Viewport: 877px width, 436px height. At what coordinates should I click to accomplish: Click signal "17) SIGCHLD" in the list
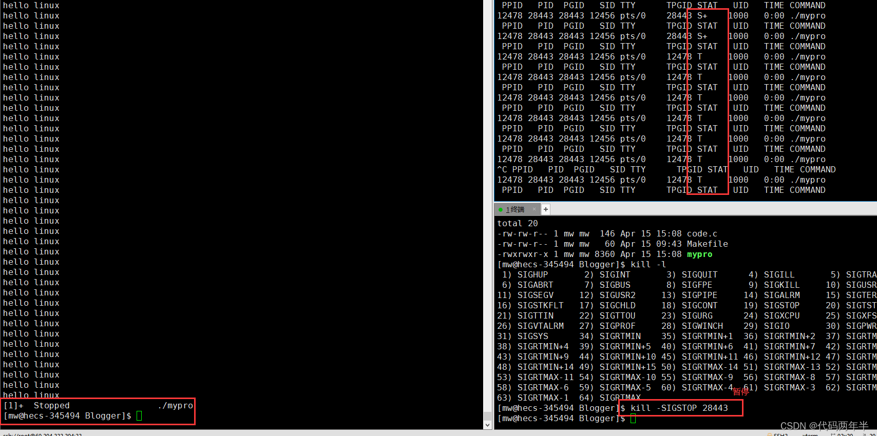(x=607, y=306)
